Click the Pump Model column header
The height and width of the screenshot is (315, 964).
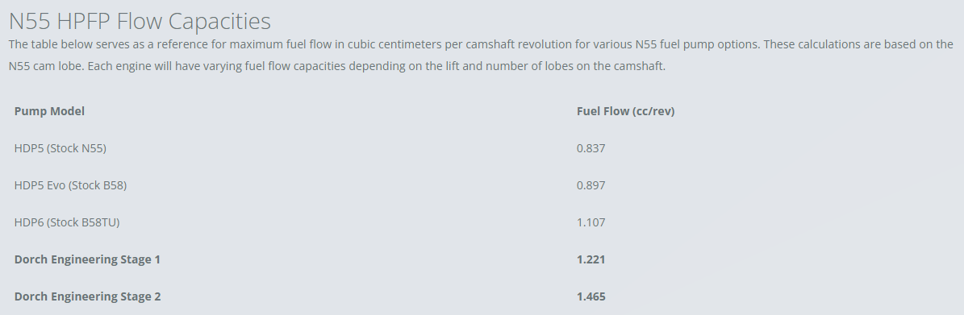tap(49, 111)
